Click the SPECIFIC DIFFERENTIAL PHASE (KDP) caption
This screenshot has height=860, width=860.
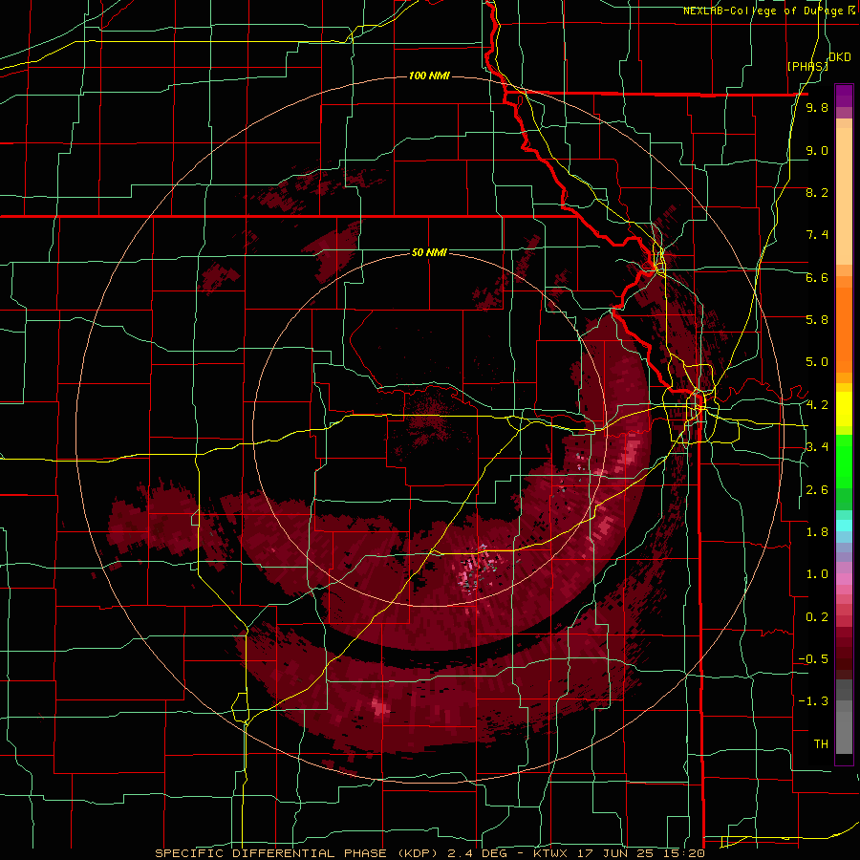[x=298, y=853]
